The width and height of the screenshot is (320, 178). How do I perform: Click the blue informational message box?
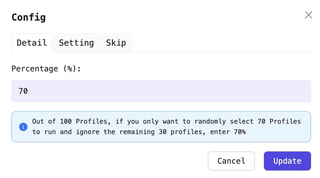point(161,127)
